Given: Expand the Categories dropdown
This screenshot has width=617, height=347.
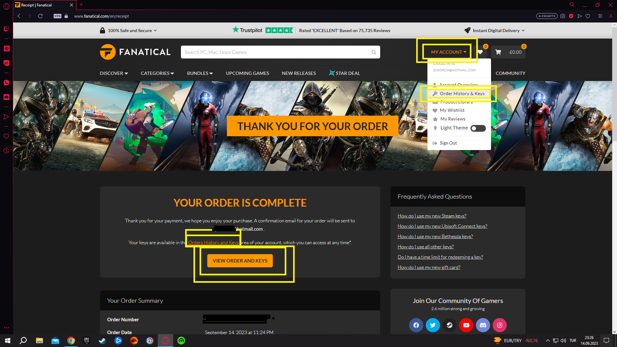Looking at the screenshot, I should 157,73.
